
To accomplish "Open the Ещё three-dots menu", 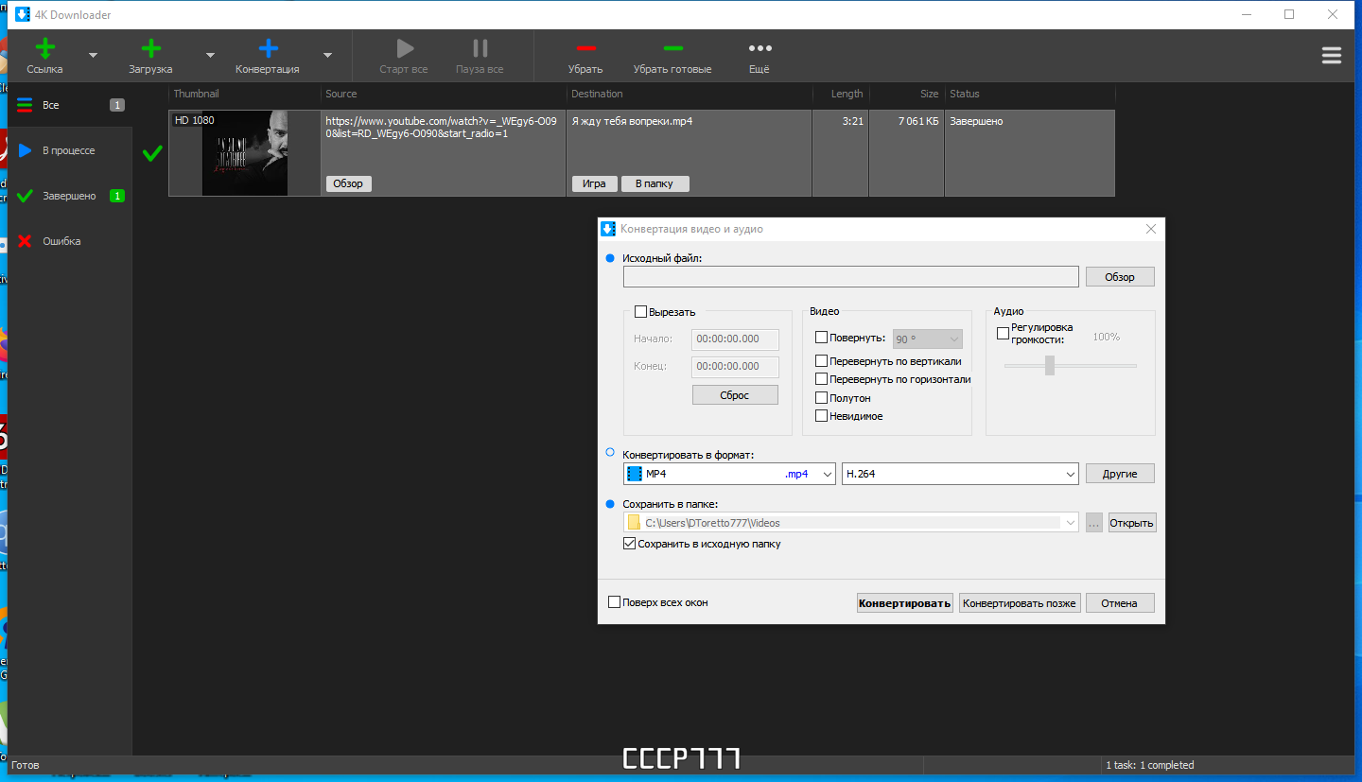I will coord(760,48).
